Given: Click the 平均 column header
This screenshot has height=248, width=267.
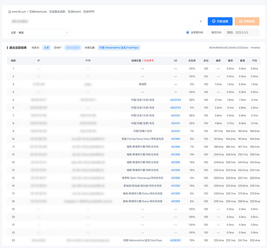Looking at the screenshot, I should (x=255, y=61).
